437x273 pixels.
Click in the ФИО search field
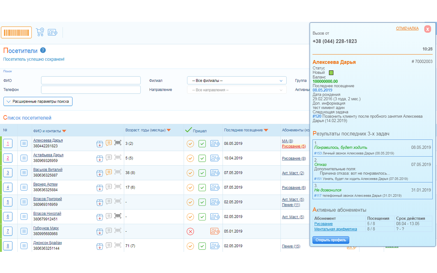pos(91,81)
